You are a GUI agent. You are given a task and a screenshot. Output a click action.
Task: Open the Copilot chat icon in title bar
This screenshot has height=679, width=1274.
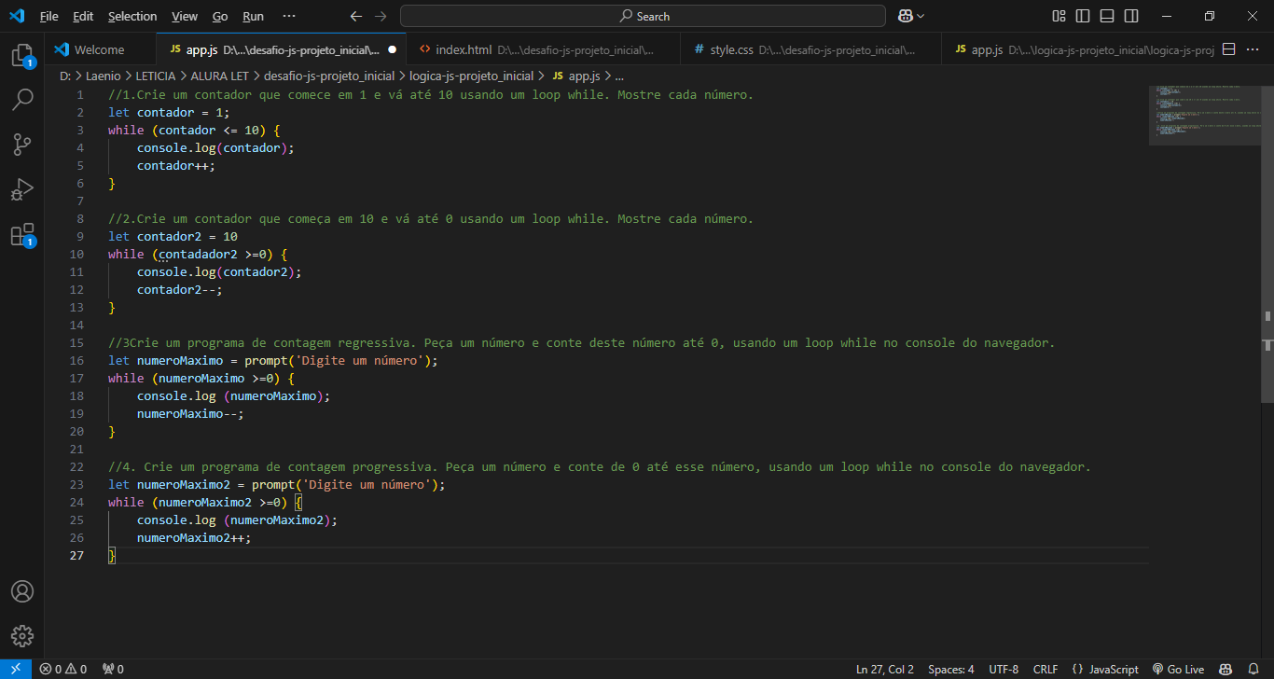point(905,16)
